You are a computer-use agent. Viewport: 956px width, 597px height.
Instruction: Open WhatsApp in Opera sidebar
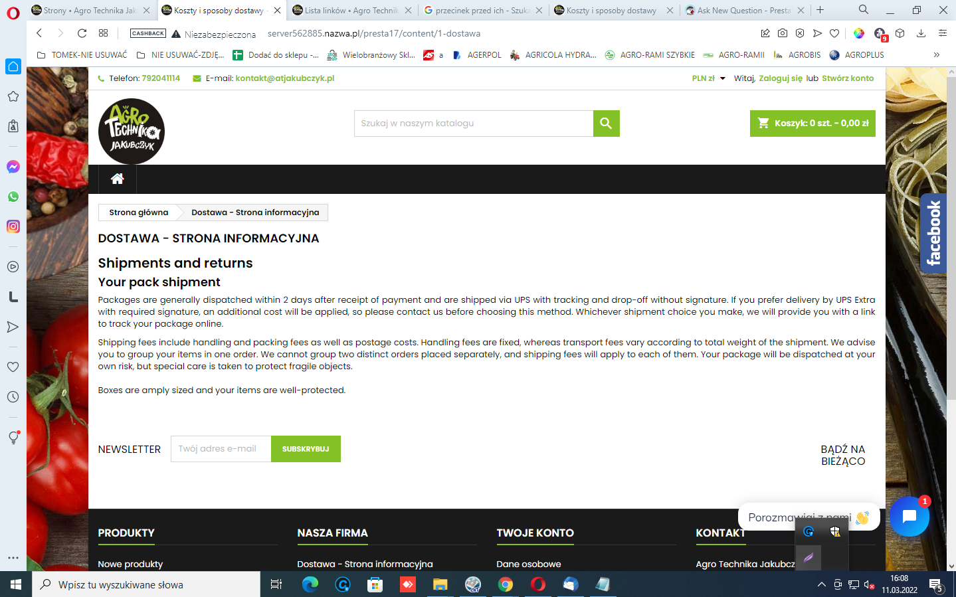click(x=13, y=197)
